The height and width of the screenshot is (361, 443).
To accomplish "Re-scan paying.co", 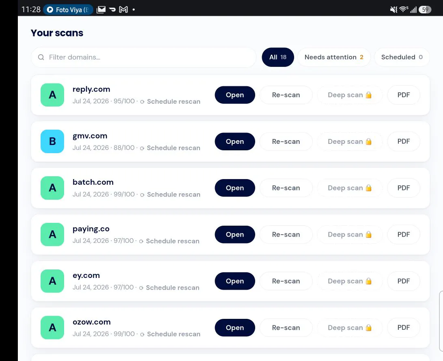I will click(x=286, y=235).
